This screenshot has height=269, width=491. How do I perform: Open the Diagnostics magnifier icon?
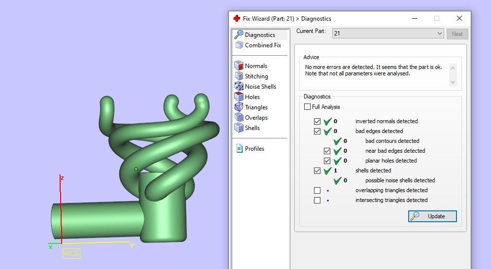coord(239,34)
